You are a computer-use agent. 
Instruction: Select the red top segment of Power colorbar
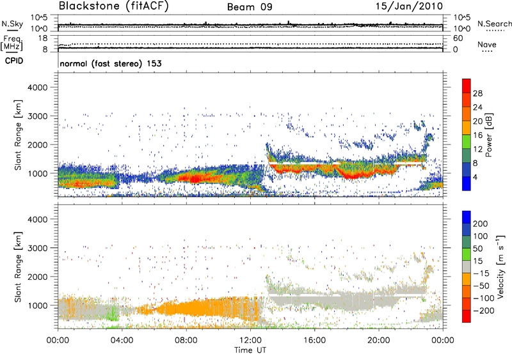tap(467, 86)
